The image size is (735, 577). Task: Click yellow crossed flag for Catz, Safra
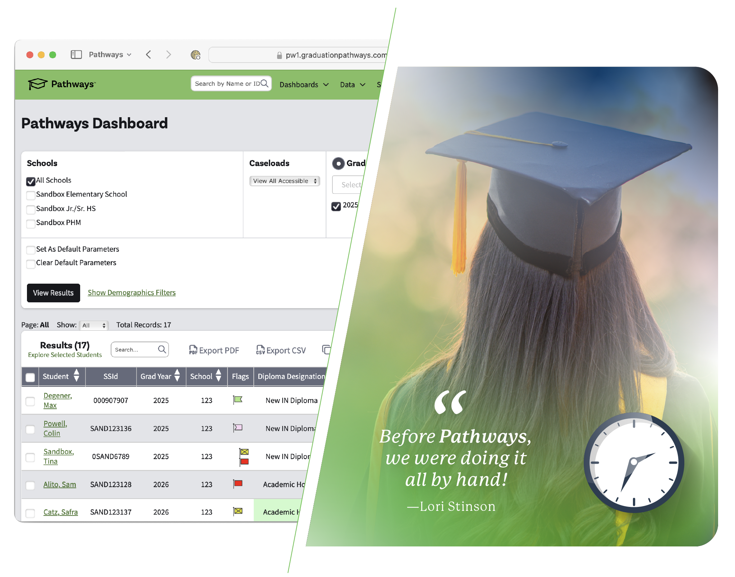tap(238, 511)
